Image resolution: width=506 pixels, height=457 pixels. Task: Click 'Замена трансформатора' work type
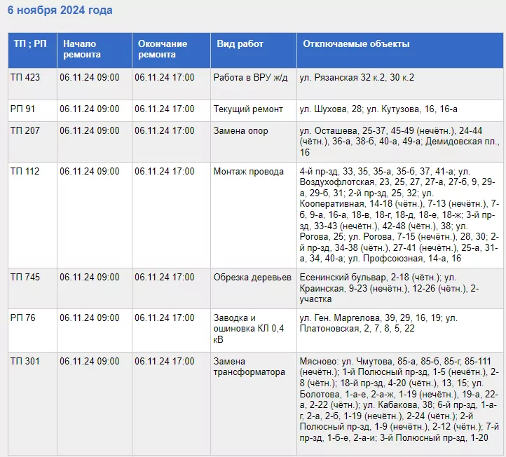(x=249, y=367)
